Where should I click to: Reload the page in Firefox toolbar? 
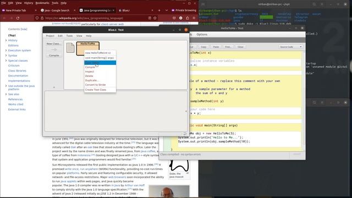point(18,18)
